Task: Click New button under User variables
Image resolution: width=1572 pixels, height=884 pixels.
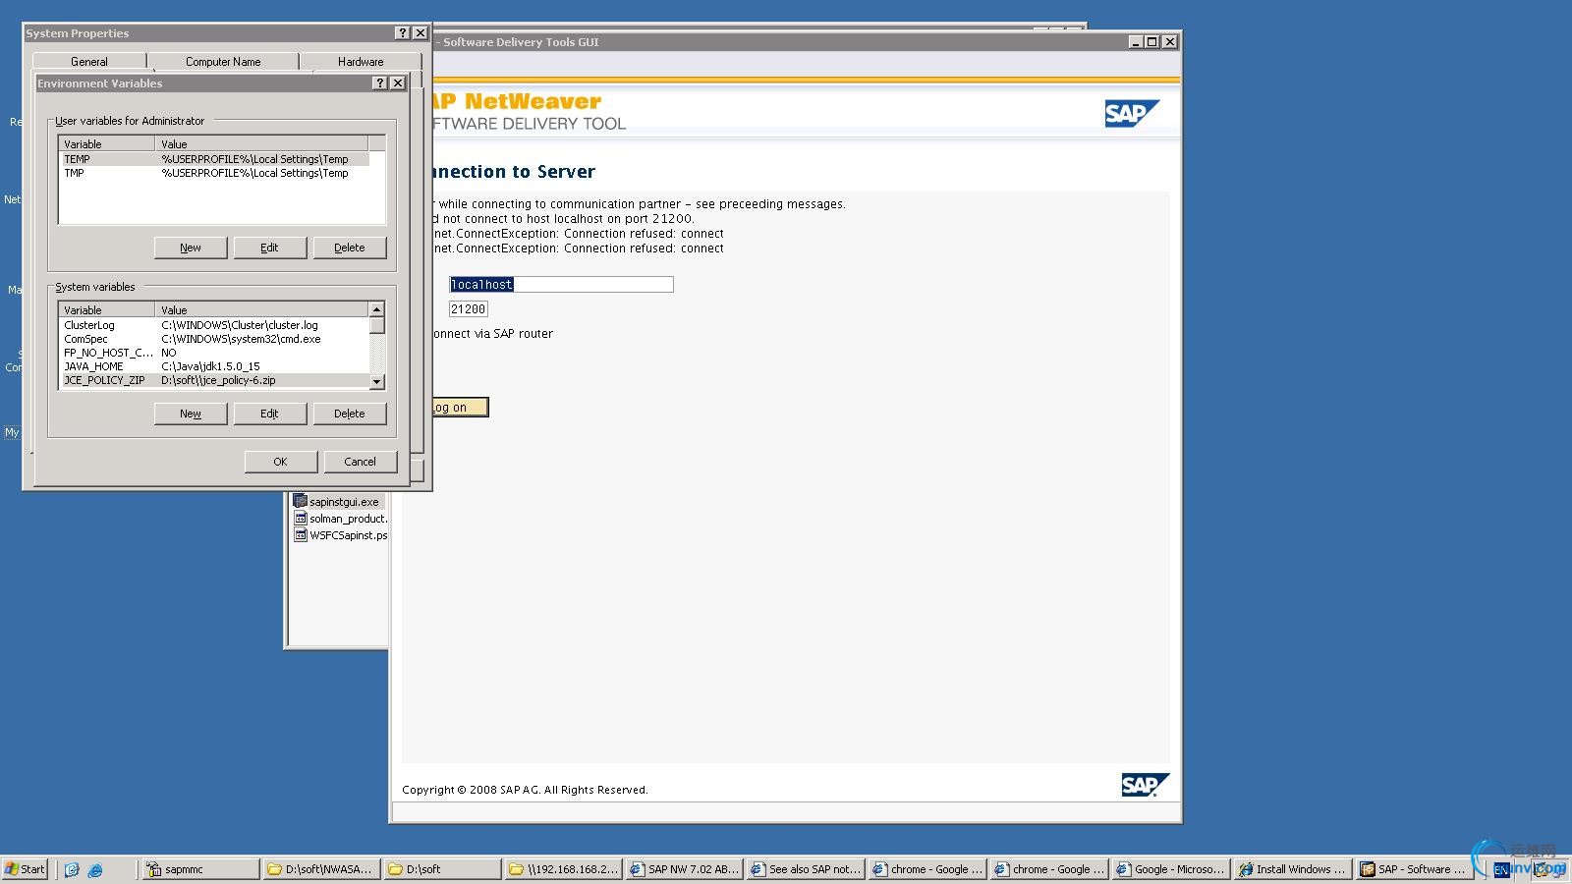Action: 191,248
